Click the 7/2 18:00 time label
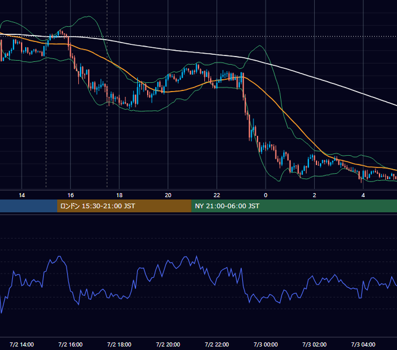 119,344
